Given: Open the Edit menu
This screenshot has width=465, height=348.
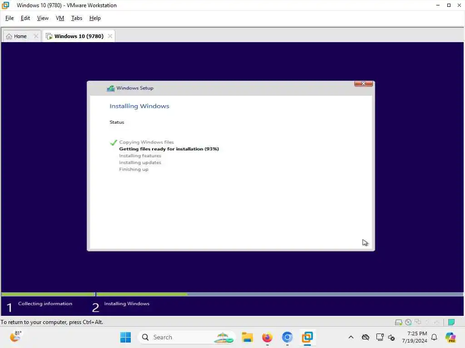Looking at the screenshot, I should 25,18.
